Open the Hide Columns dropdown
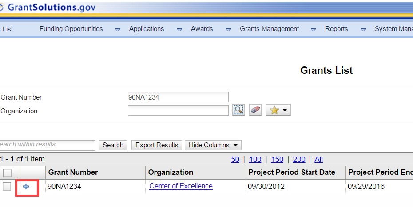This screenshot has width=413, height=207. pyautogui.click(x=213, y=145)
